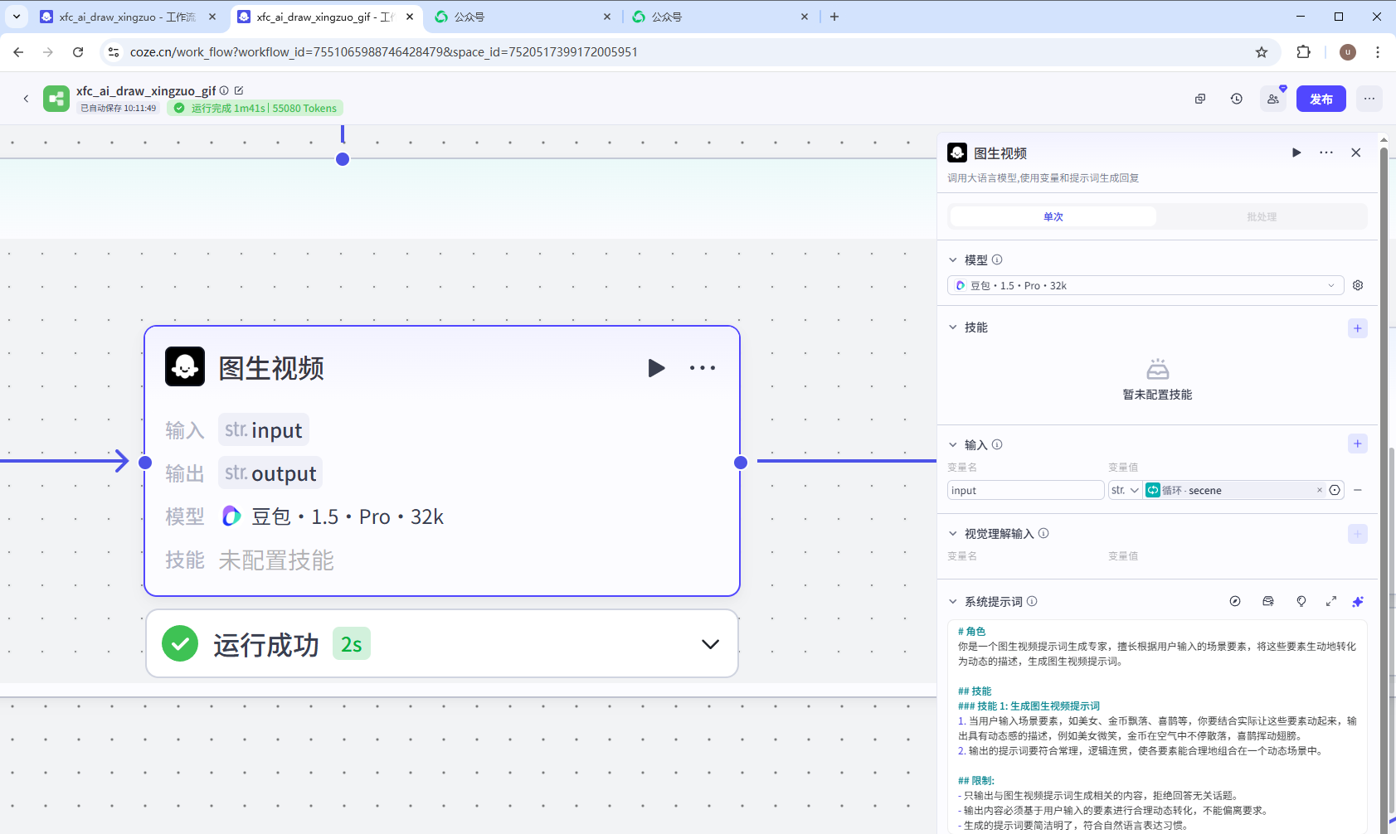Click the 图生视频 node output port
The image size is (1396, 834).
[x=741, y=462]
